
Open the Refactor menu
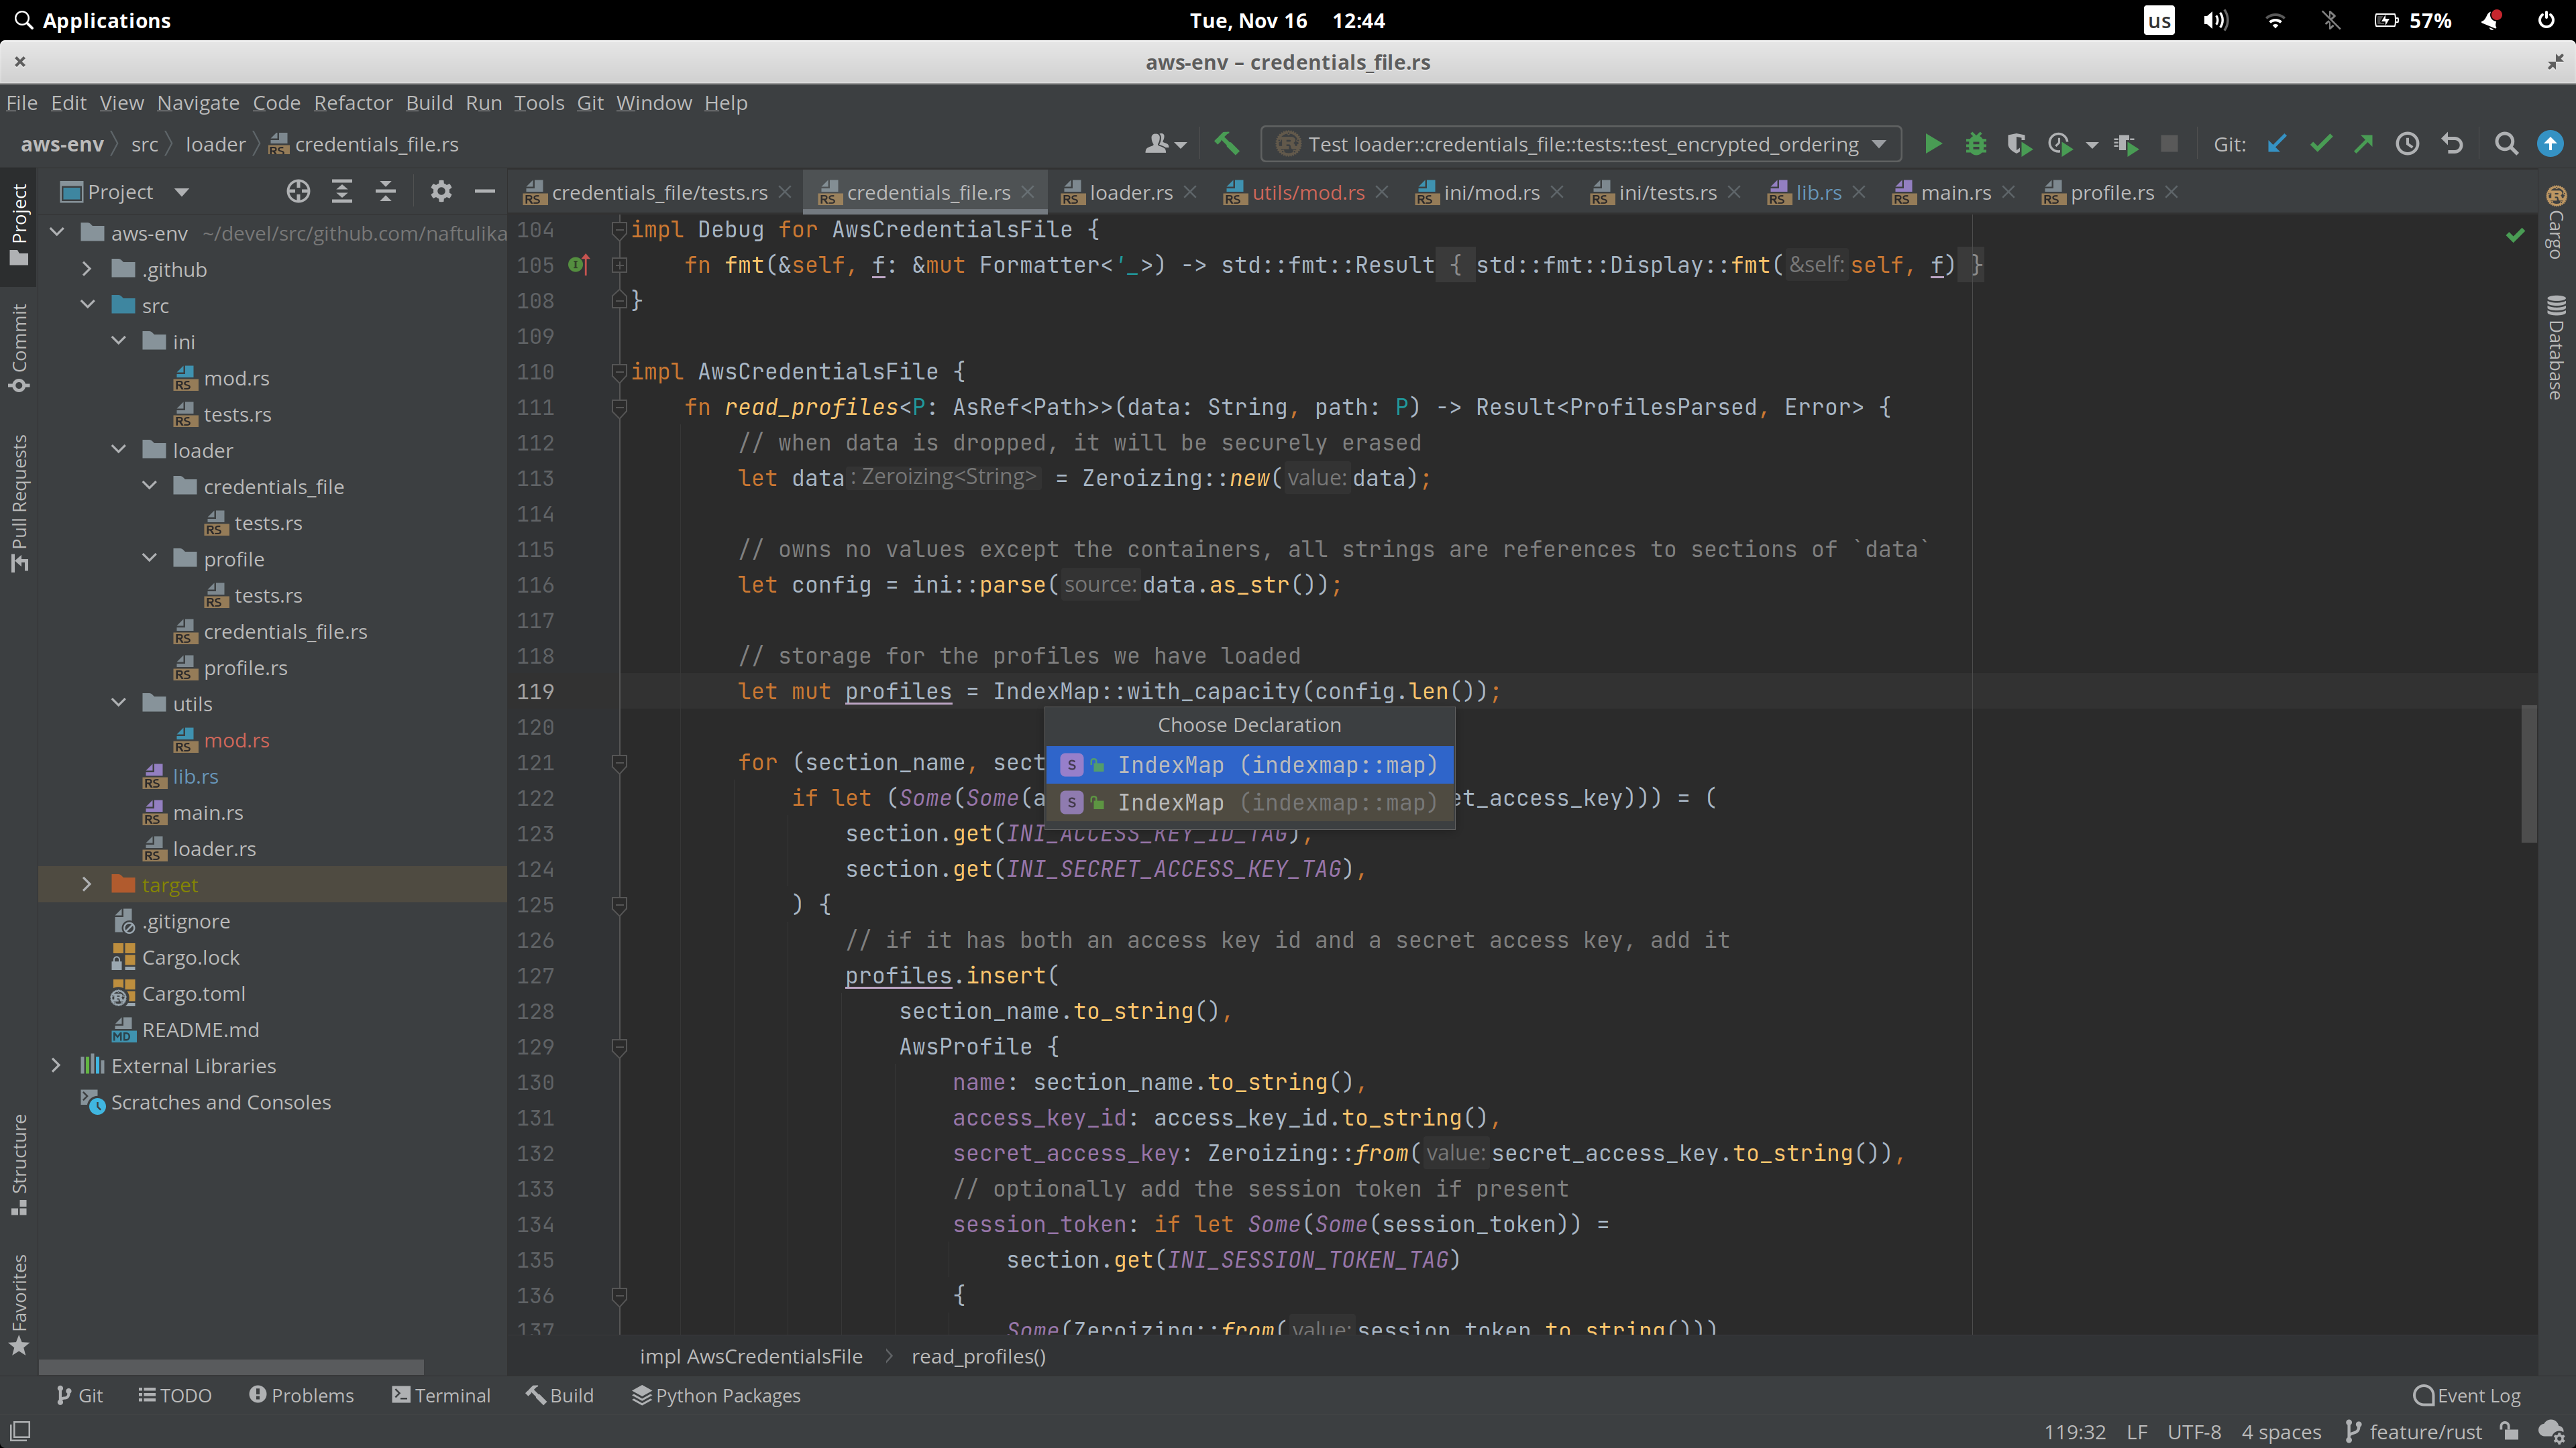tap(352, 103)
